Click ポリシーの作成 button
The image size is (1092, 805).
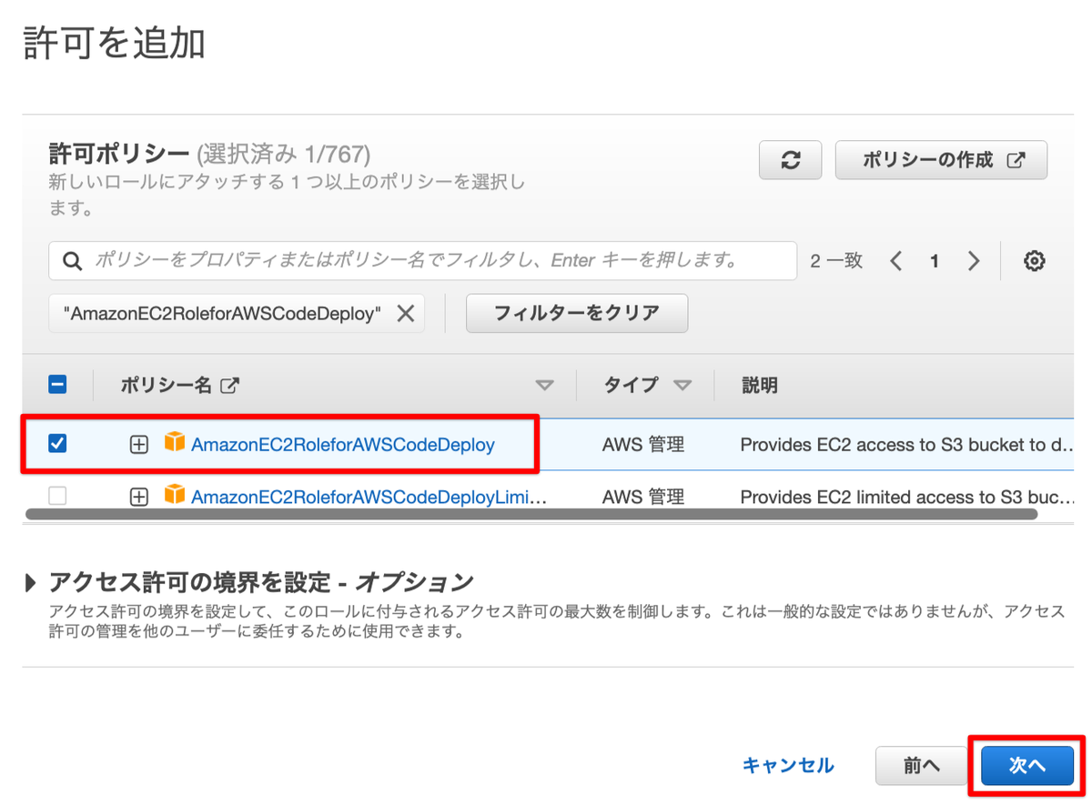click(x=941, y=160)
